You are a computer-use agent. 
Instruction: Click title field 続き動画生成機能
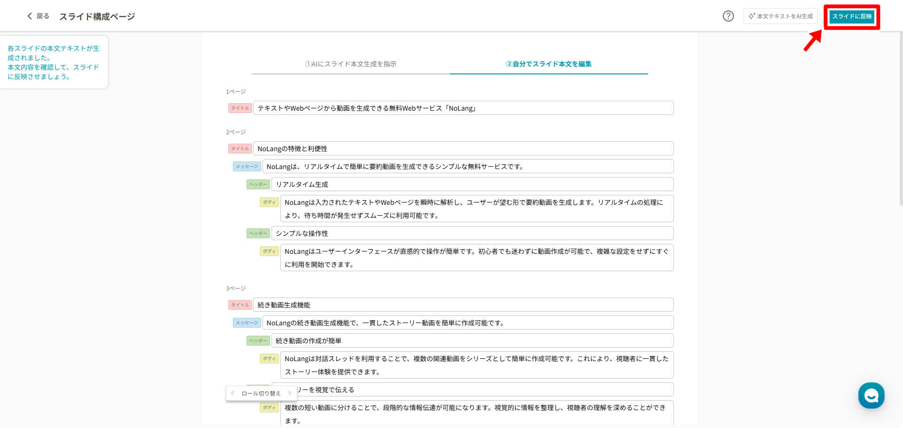[463, 305]
